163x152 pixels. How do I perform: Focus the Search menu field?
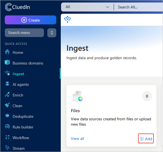pos(24,33)
